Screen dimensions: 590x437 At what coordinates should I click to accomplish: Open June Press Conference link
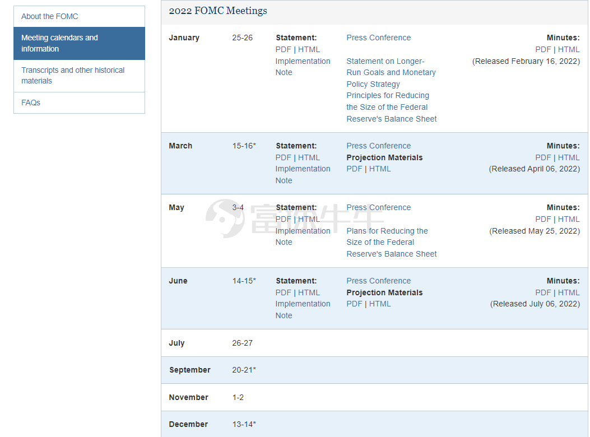point(379,281)
